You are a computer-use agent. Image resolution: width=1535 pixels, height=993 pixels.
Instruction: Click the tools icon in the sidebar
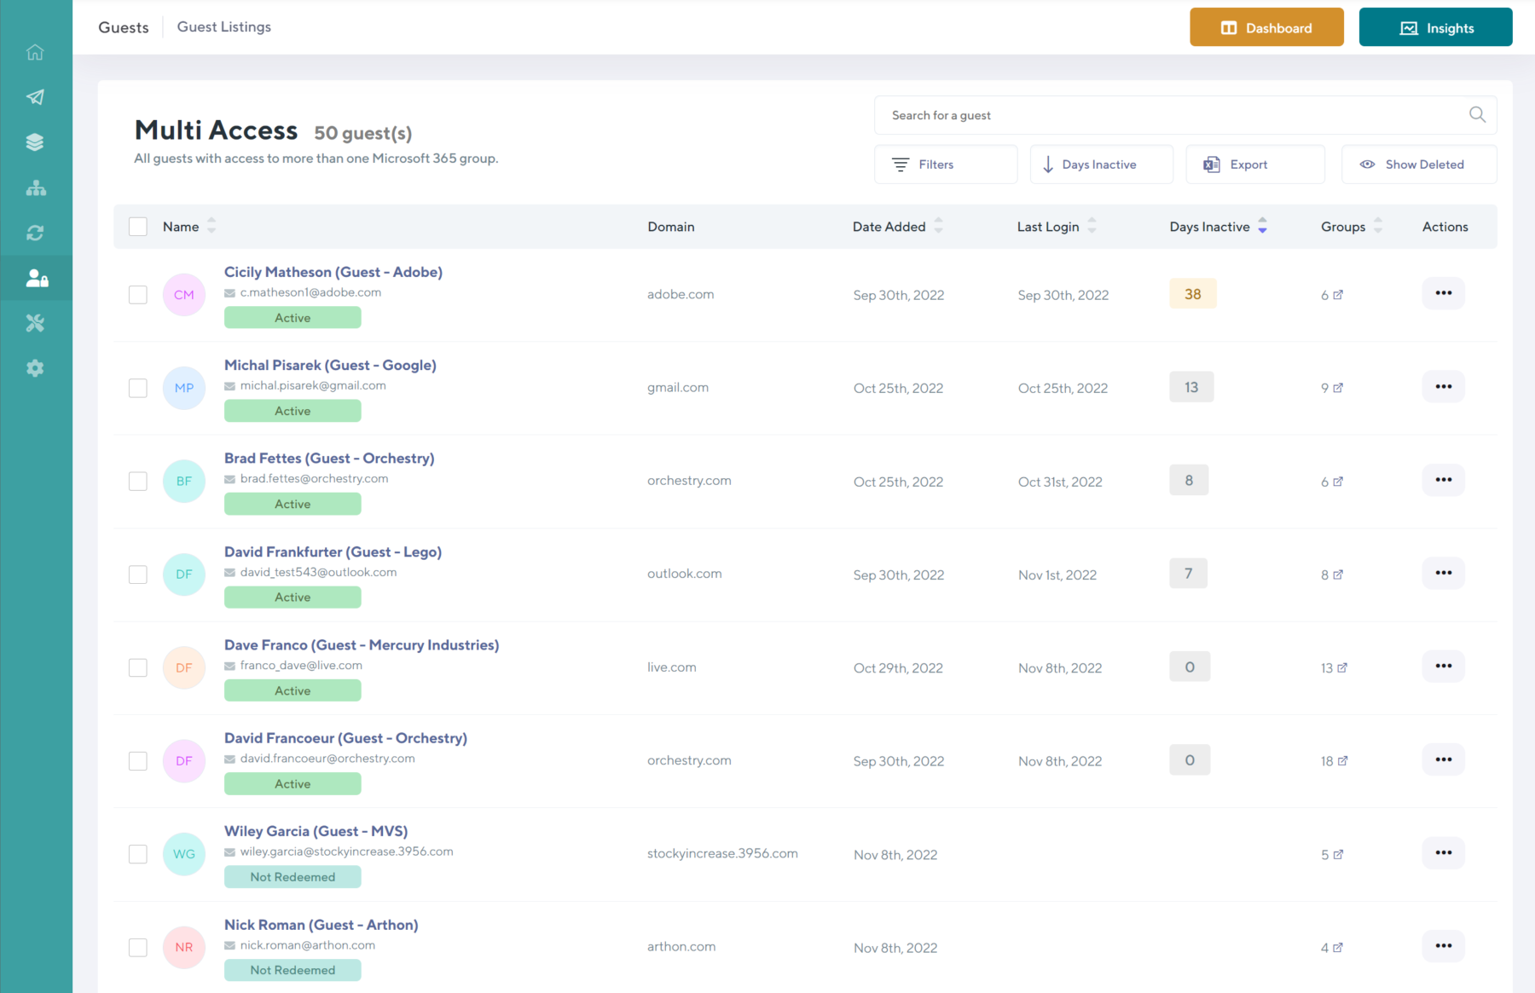36,323
